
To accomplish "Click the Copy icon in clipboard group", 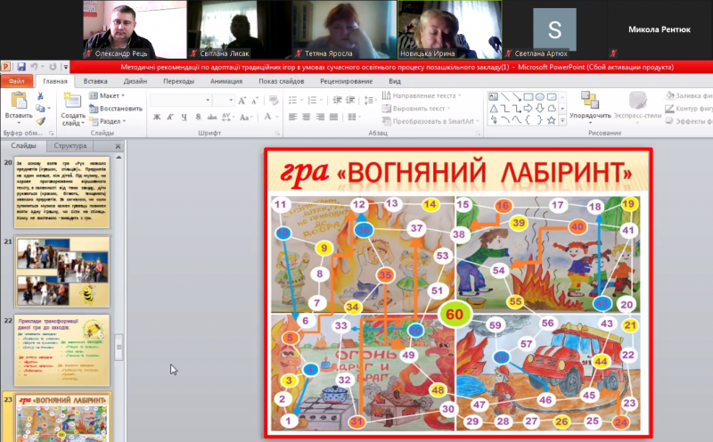I will 40,108.
